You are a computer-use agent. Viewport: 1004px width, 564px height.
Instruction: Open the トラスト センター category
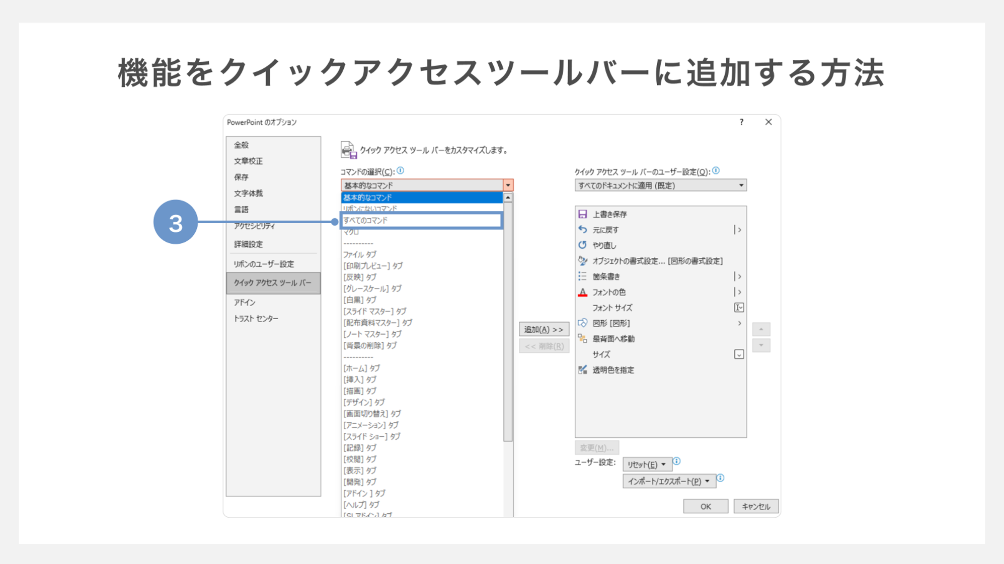(x=273, y=319)
